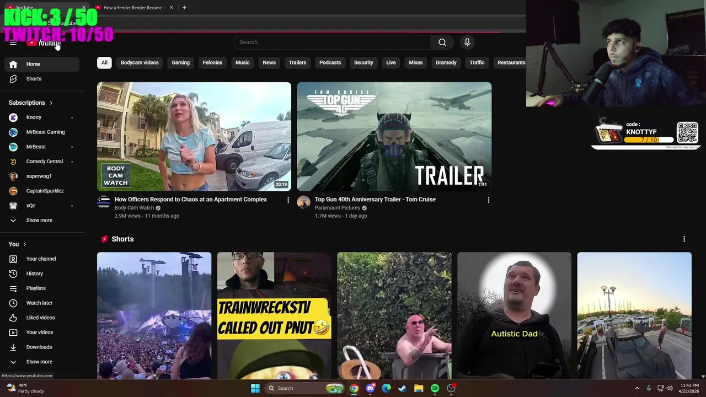706x397 pixels.
Task: Play the Top Gun trailer thumbnail
Action: [394, 137]
